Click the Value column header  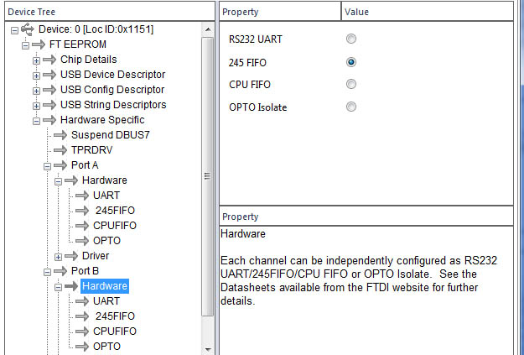(428, 12)
